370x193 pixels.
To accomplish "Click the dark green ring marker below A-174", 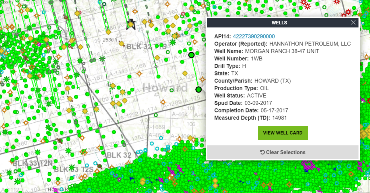I will (x=156, y=115).
